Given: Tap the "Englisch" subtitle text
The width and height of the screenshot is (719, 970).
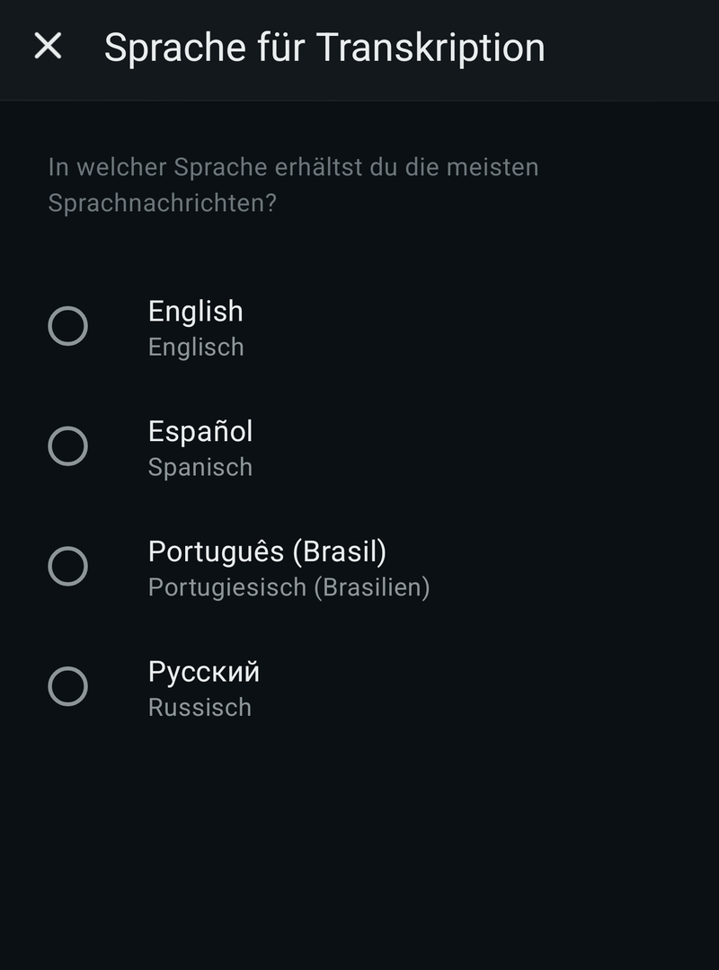Looking at the screenshot, I should point(195,348).
